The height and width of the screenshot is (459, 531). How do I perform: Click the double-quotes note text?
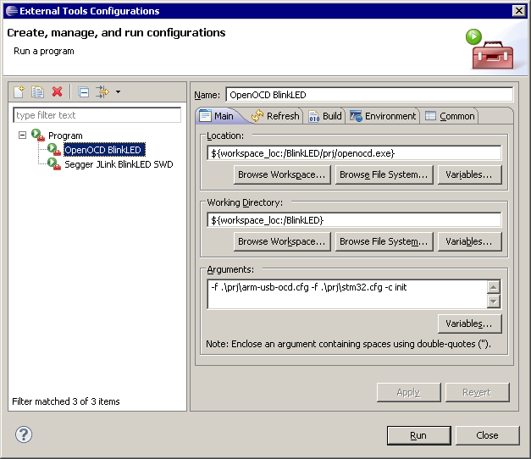click(x=348, y=344)
